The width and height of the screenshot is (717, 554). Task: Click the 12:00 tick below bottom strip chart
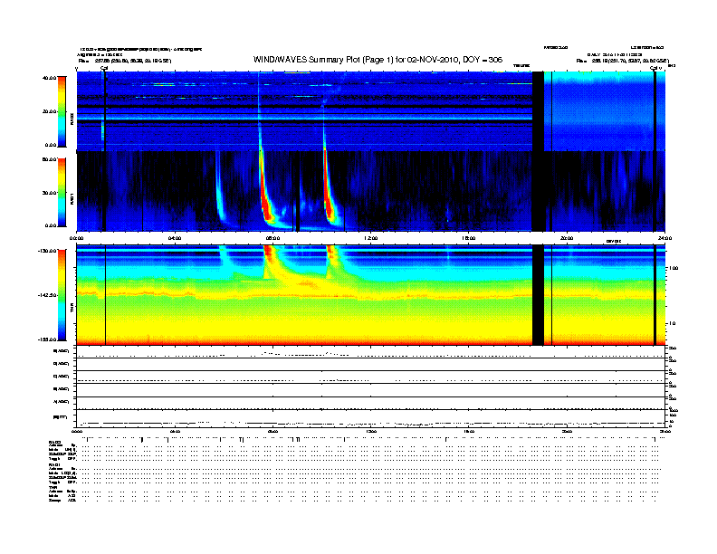pos(370,432)
